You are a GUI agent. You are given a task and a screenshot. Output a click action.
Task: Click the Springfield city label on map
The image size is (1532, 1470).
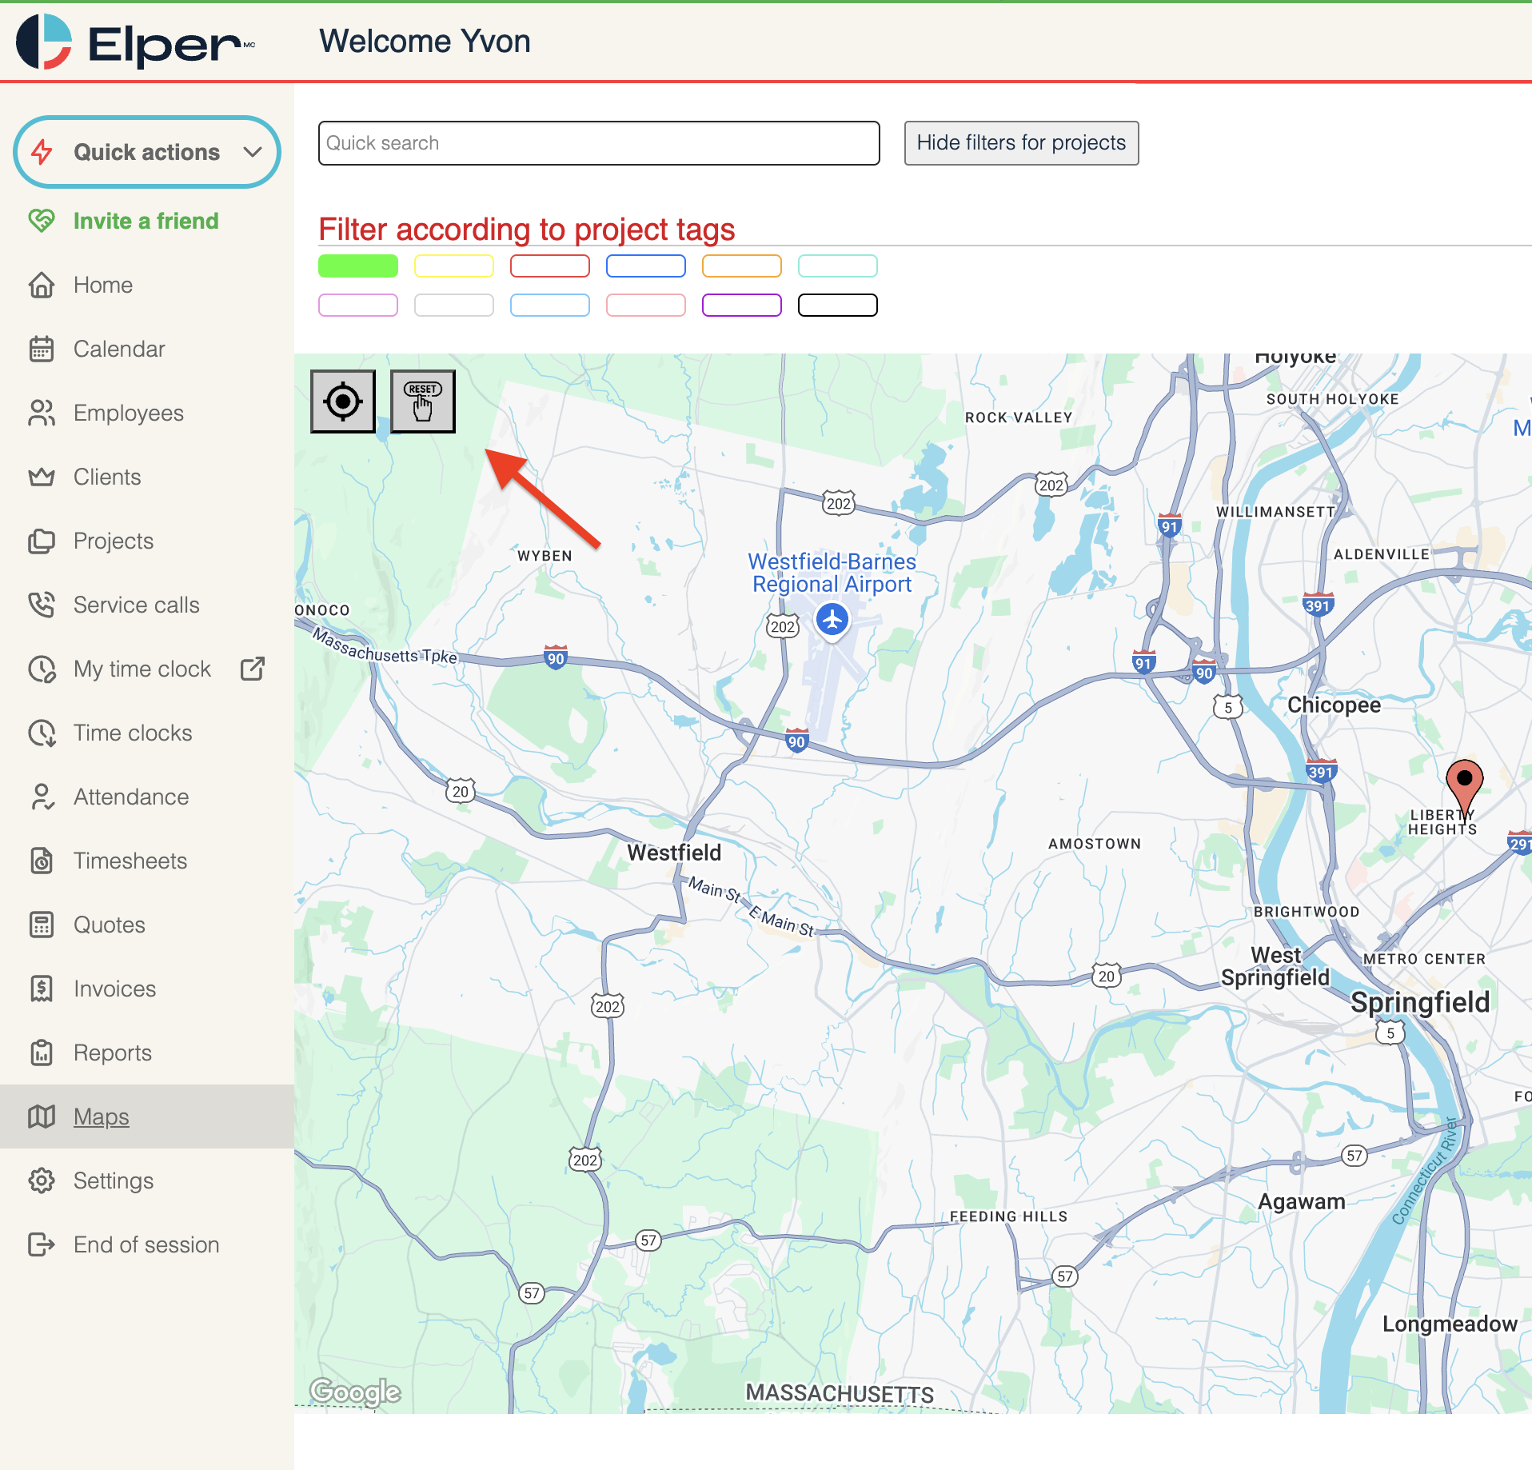coord(1420,1001)
